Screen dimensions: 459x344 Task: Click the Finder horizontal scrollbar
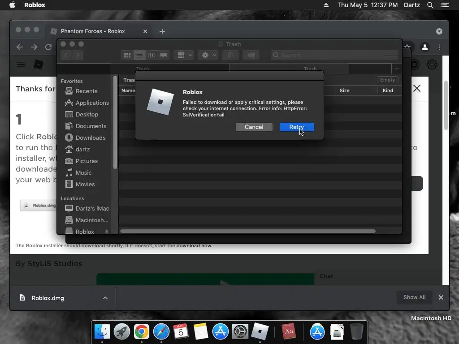coord(248,231)
